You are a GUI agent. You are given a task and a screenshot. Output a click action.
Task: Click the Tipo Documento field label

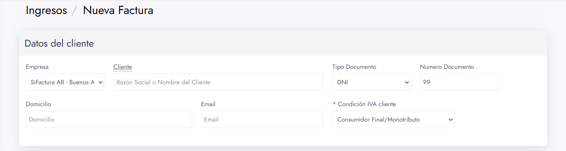pos(354,67)
